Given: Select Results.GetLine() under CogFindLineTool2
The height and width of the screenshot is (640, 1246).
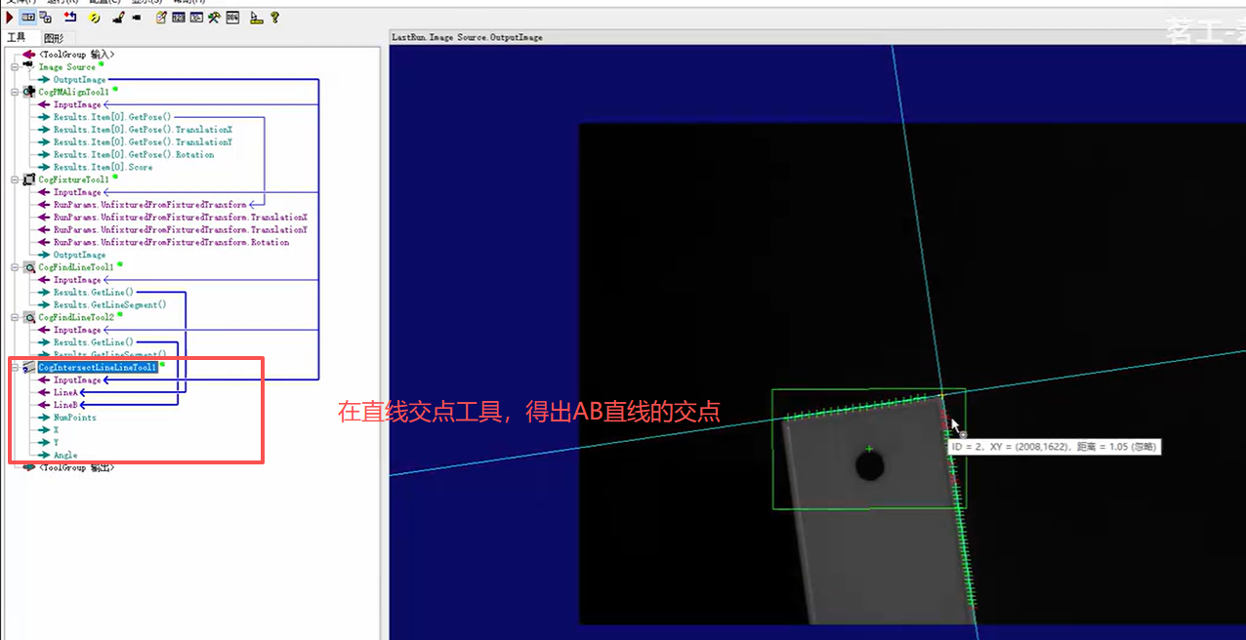Looking at the screenshot, I should click(93, 342).
